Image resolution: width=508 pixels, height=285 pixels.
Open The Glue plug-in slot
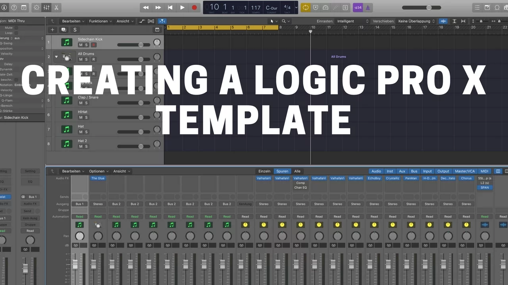coord(98,178)
